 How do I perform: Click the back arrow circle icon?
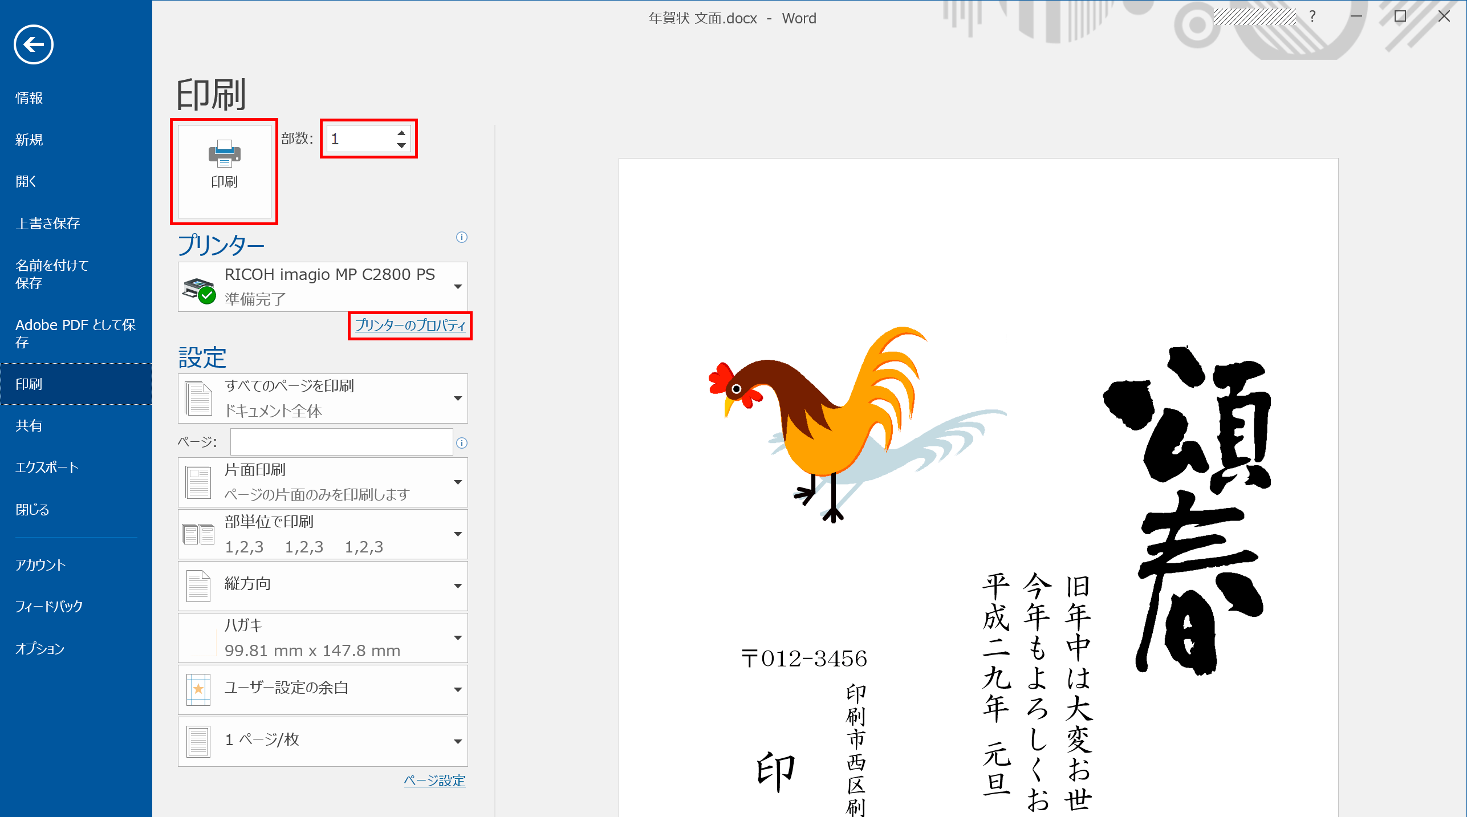click(x=34, y=44)
